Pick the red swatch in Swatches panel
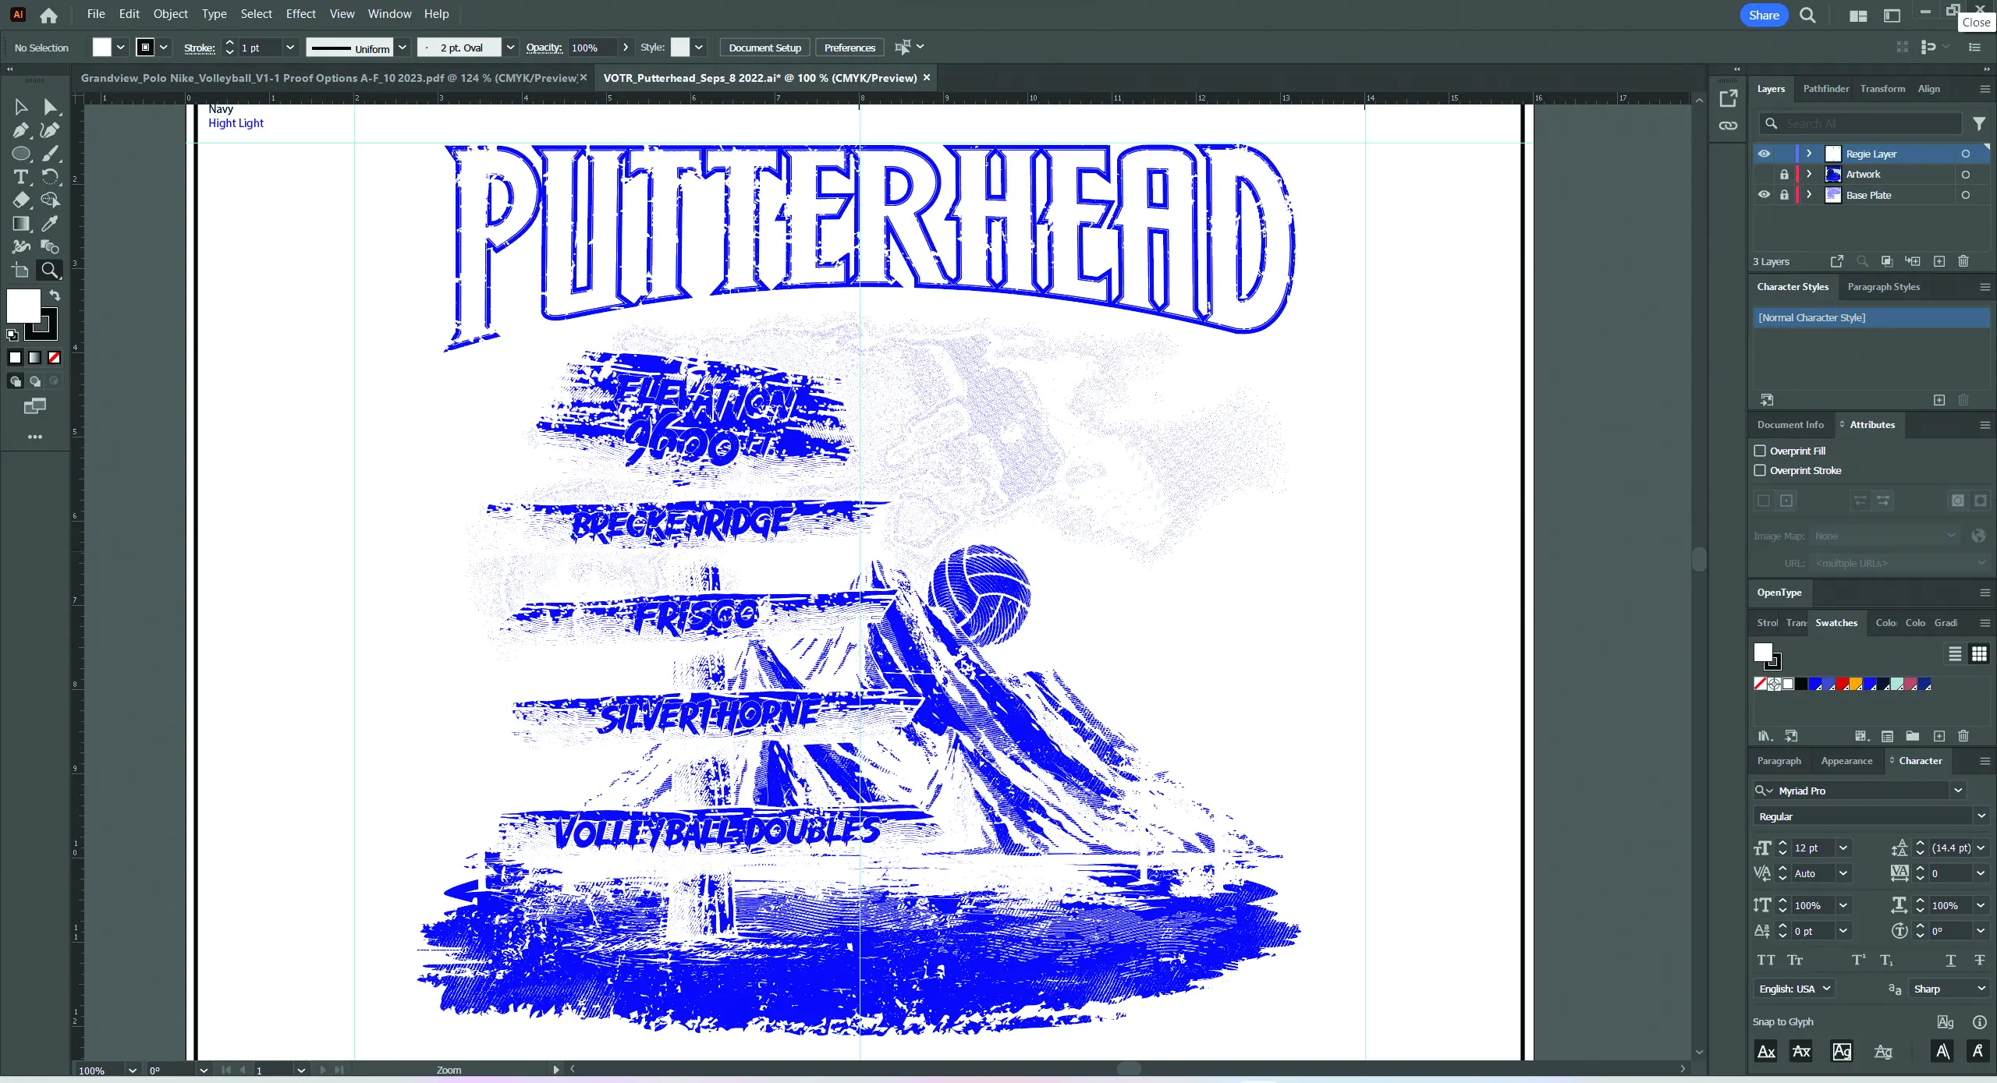This screenshot has height=1083, width=1997. click(1843, 684)
